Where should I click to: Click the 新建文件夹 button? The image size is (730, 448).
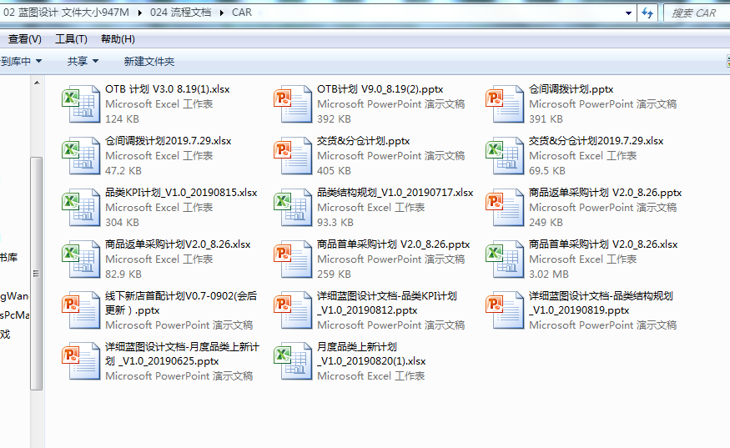(149, 61)
